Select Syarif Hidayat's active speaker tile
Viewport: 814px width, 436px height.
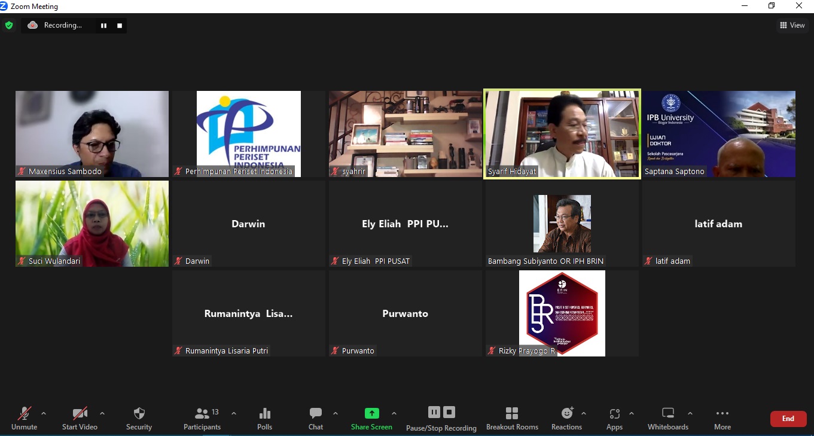point(562,134)
